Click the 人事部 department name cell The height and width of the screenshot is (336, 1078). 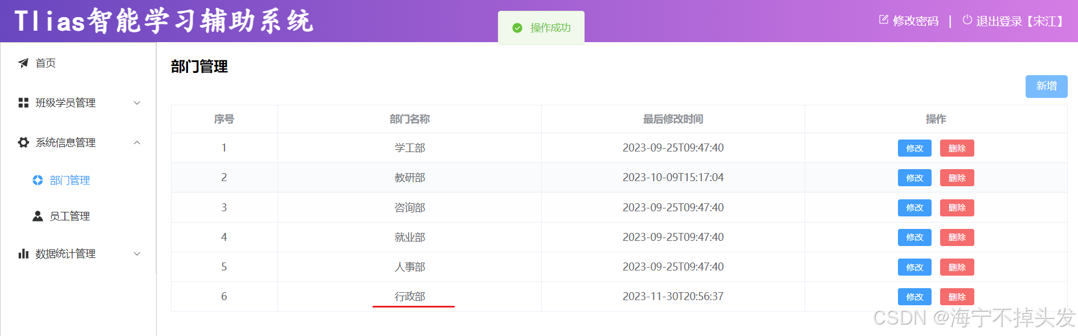click(x=410, y=267)
